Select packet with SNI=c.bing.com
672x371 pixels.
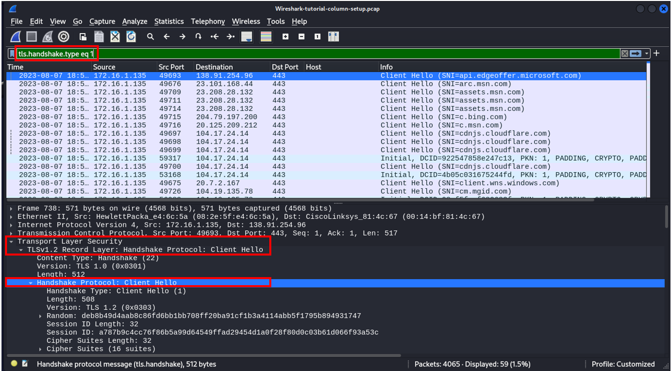pos(326,117)
